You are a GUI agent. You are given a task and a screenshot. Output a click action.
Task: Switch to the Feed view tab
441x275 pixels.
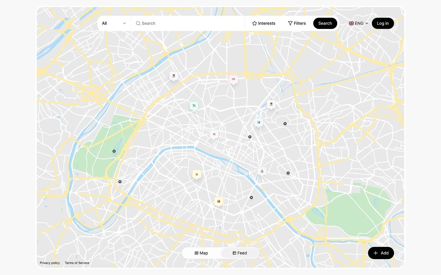240,253
